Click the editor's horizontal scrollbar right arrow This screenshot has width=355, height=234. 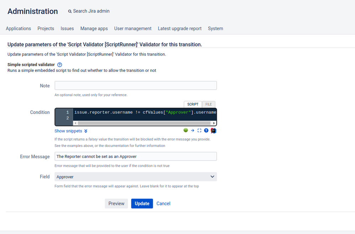tap(214, 123)
